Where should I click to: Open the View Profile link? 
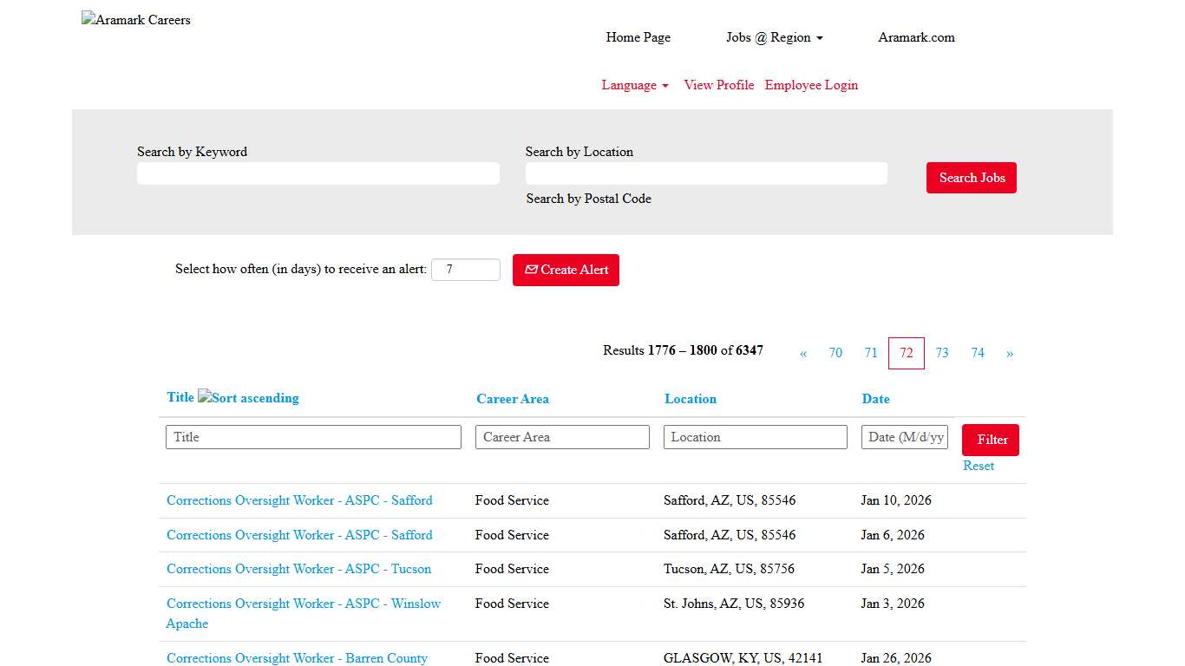coord(718,85)
